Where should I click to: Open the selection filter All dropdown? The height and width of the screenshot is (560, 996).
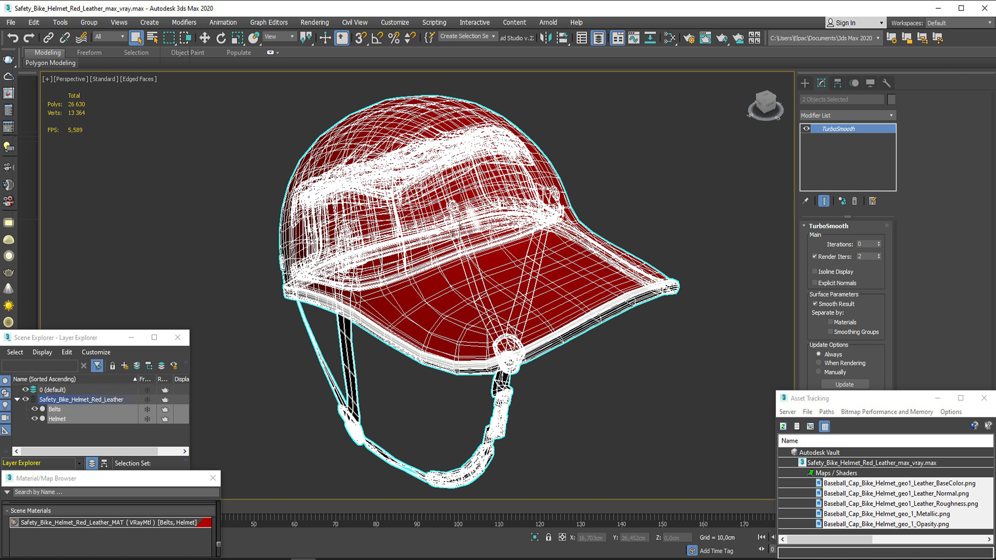pyautogui.click(x=109, y=36)
